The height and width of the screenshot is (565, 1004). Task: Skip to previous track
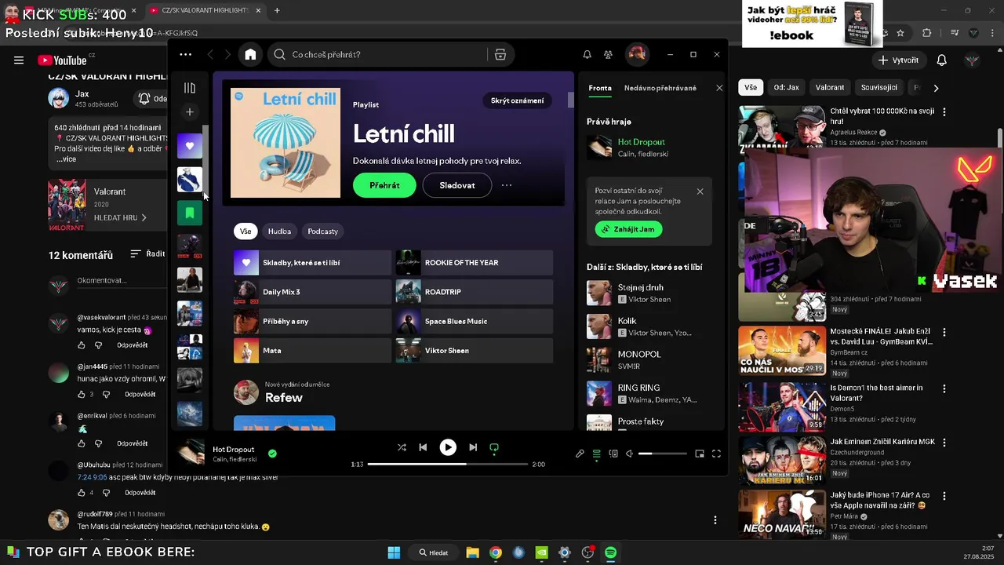(423, 447)
